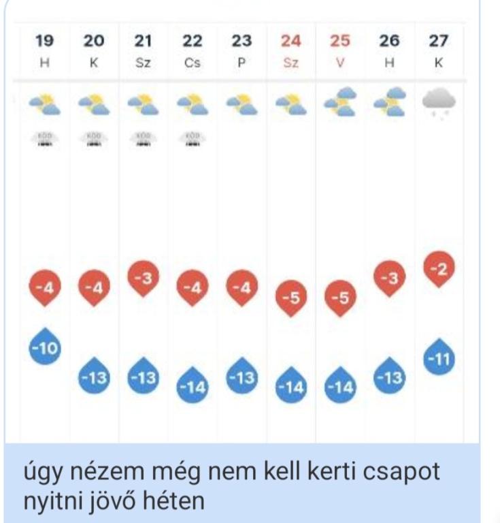
Task: Click the red -5 marker for day 24
Action: pos(291,298)
